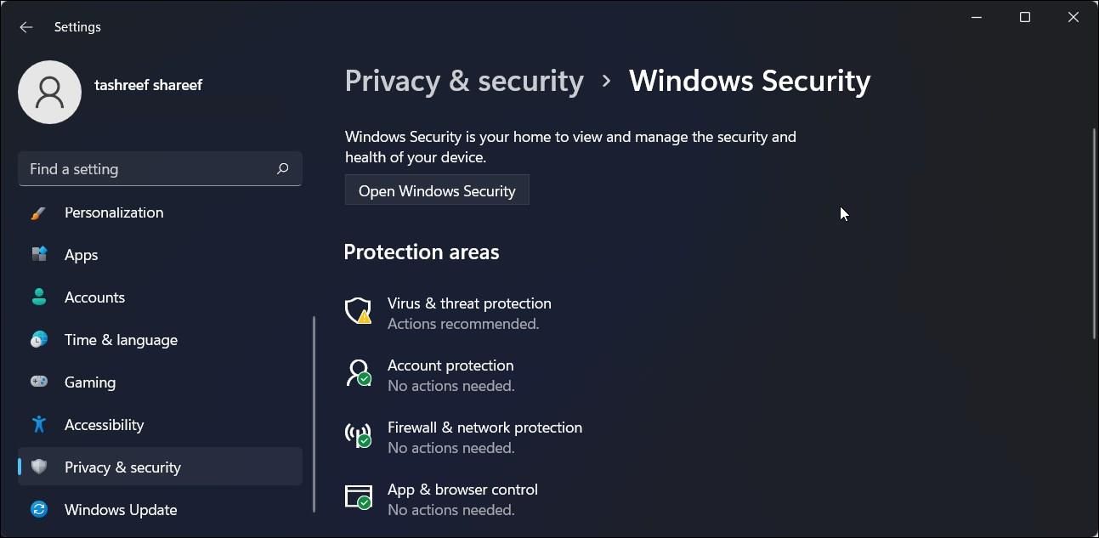Click the Account protection person icon
1099x538 pixels.
(x=358, y=373)
